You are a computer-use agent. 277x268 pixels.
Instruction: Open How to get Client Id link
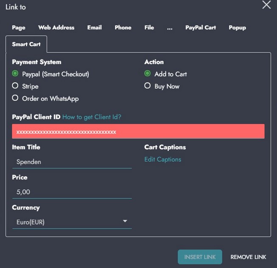92,117
